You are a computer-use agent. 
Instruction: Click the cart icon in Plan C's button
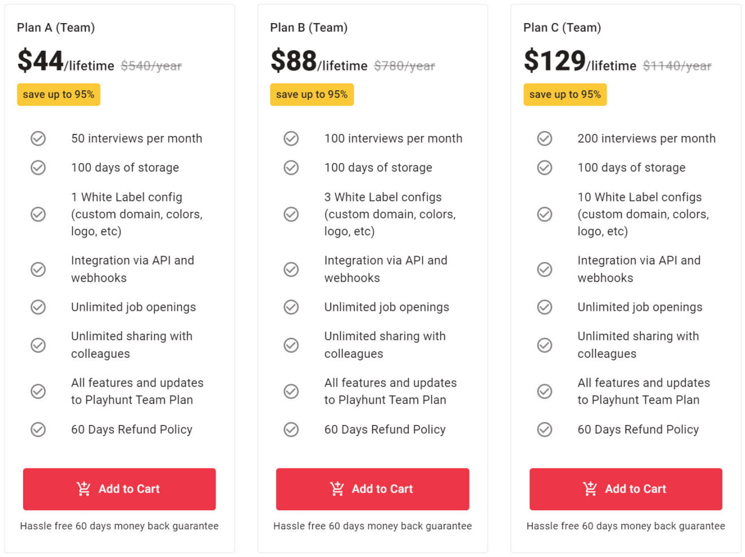[590, 489]
